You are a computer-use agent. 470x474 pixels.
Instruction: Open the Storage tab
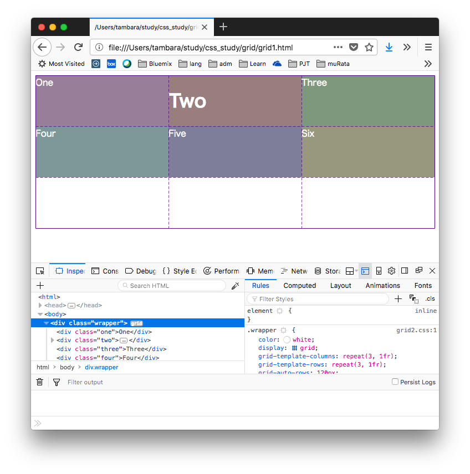coord(328,271)
